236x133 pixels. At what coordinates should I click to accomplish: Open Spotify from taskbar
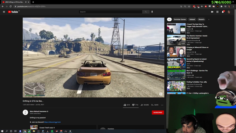[x=52, y=131]
